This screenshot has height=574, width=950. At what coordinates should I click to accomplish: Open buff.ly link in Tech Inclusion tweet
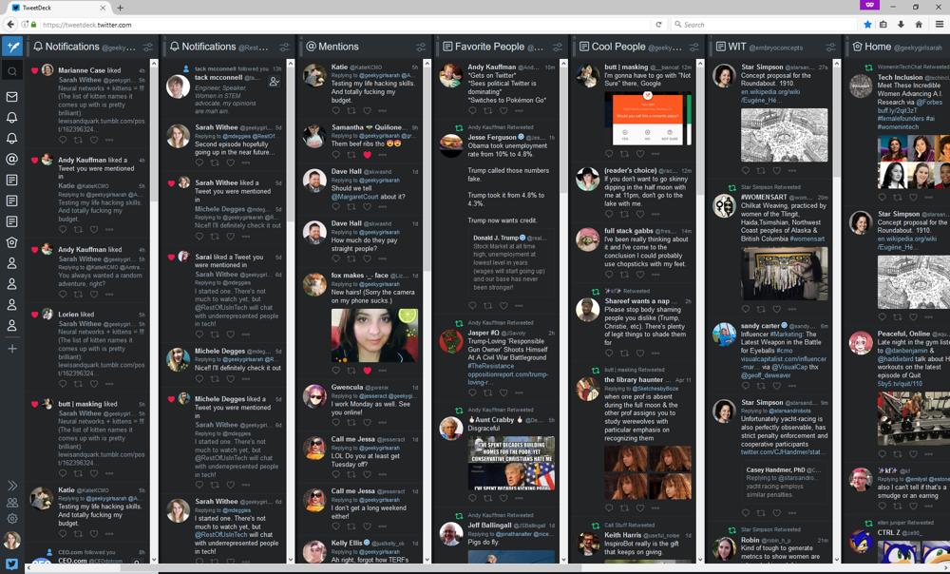[895, 110]
